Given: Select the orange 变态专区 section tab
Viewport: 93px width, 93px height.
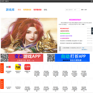Looking at the screenshot, I should [2, 68].
